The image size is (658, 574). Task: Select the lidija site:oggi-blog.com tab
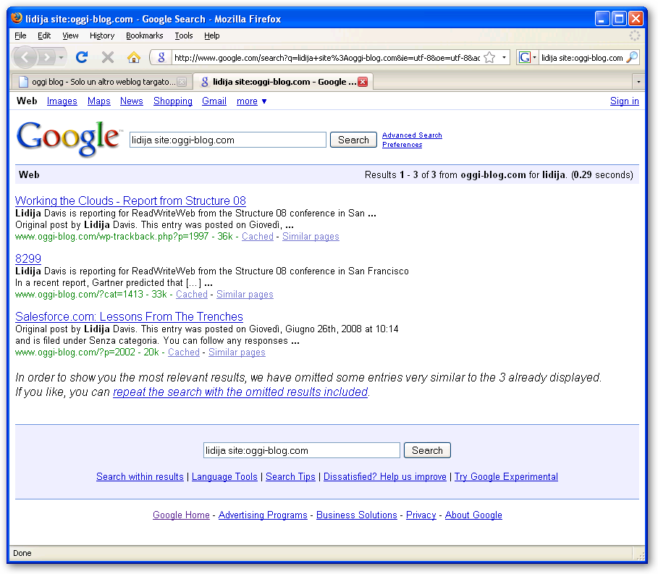click(283, 82)
